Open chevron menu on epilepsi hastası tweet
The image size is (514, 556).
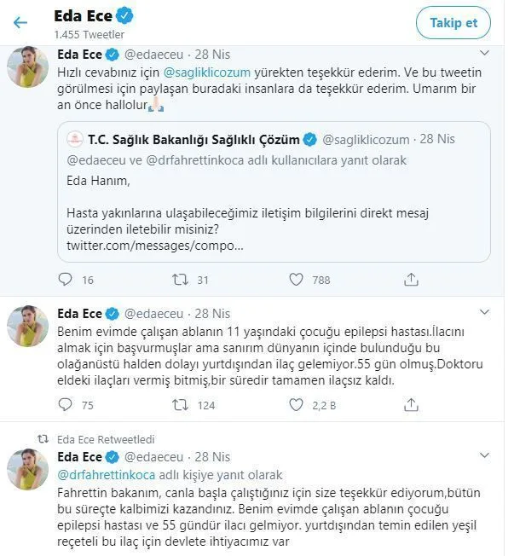tap(484, 312)
